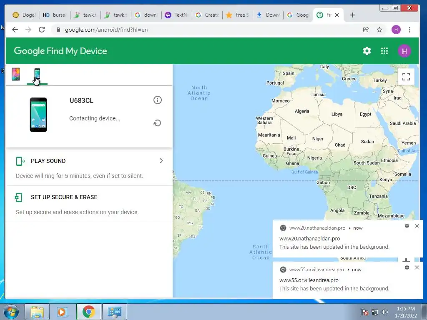Image resolution: width=427 pixels, height=320 pixels.
Task: Open the volume control in system tray
Action: 385,312
